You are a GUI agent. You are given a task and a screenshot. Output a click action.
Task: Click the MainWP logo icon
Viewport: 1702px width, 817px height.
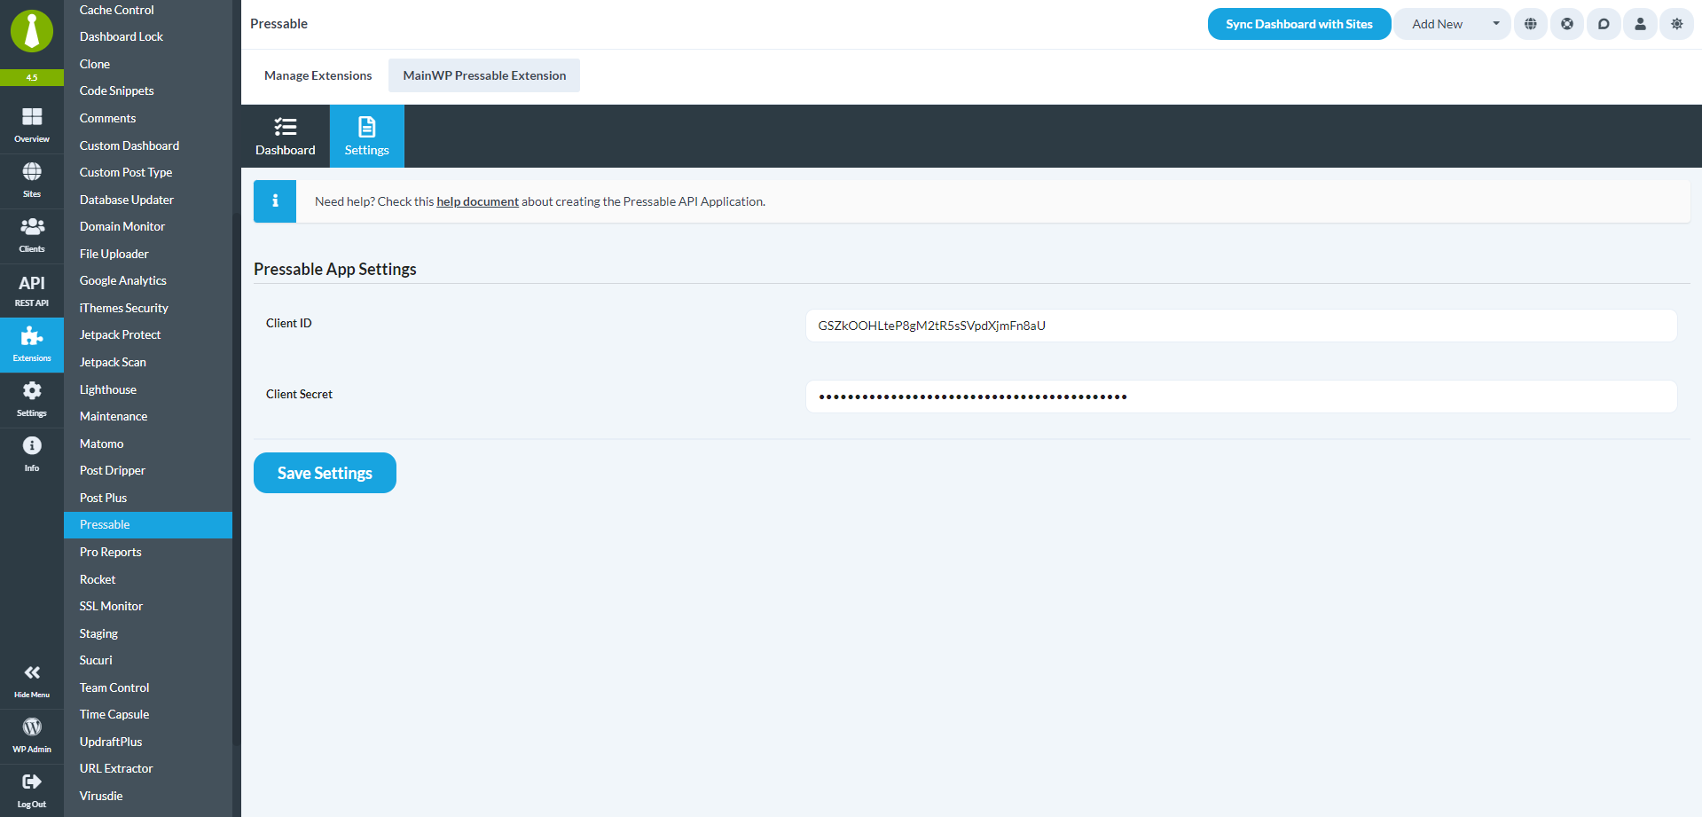point(32,31)
